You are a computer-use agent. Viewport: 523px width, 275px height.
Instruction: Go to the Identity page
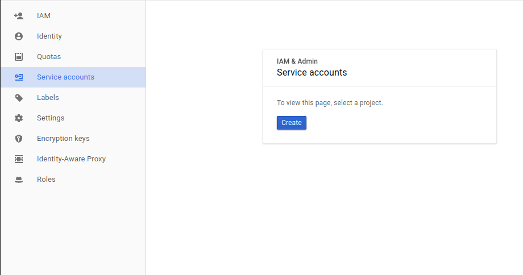pos(73,36)
